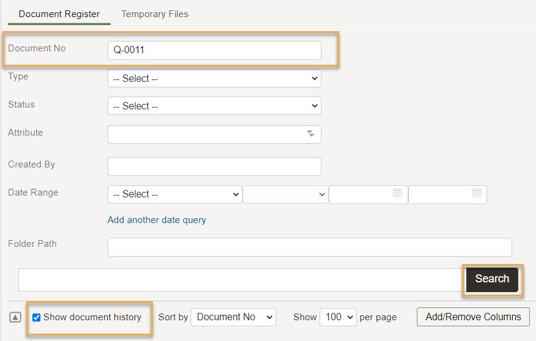
Task: Open the first Date Range calendar picker icon
Action: coord(397,193)
